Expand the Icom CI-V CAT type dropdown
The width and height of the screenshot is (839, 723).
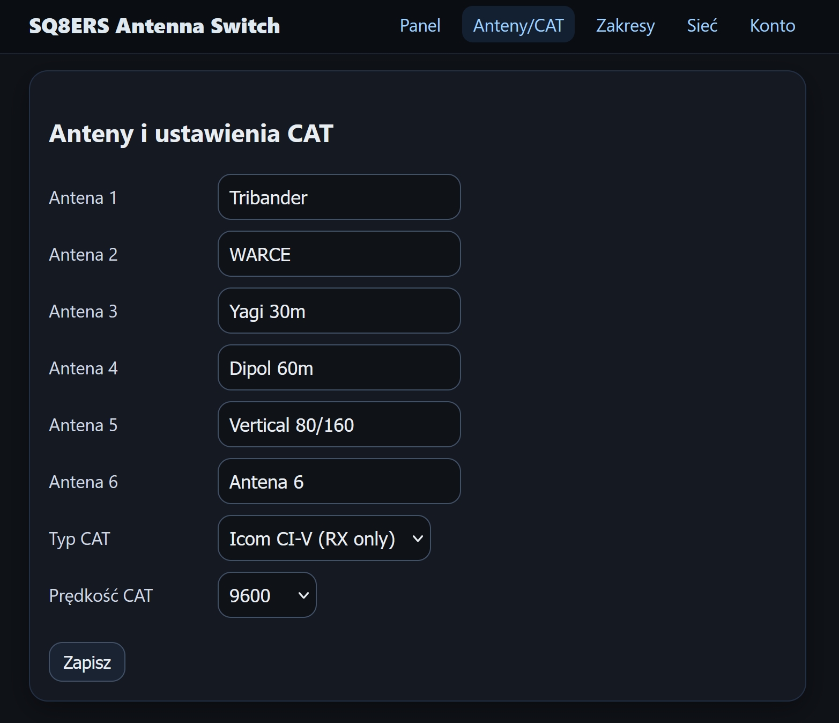324,538
